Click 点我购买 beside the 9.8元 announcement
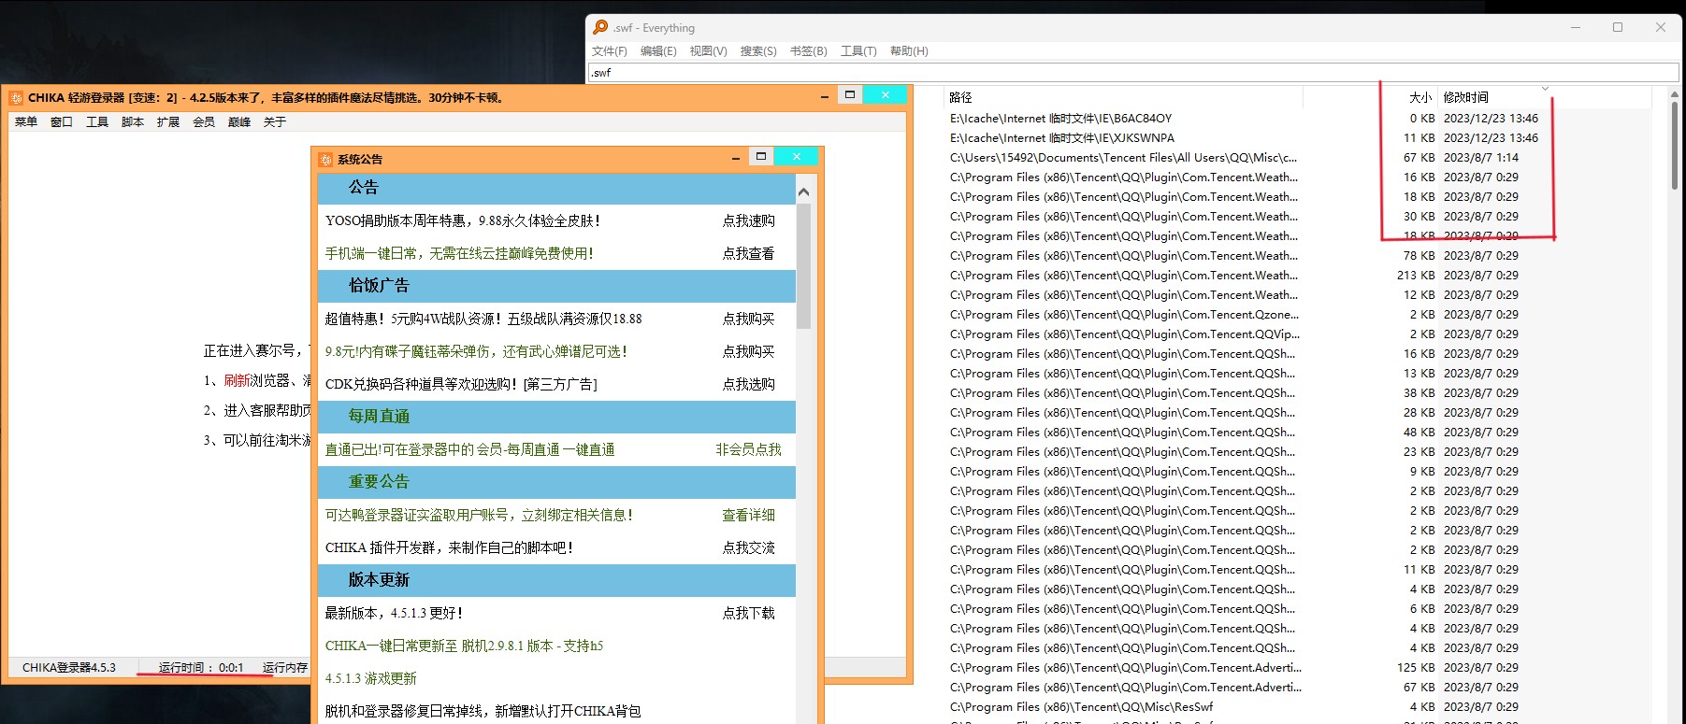 point(748,351)
